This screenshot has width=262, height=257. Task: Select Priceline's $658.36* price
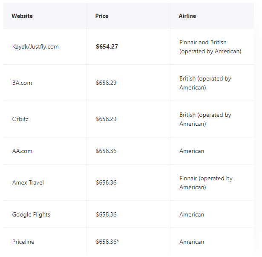click(x=107, y=242)
